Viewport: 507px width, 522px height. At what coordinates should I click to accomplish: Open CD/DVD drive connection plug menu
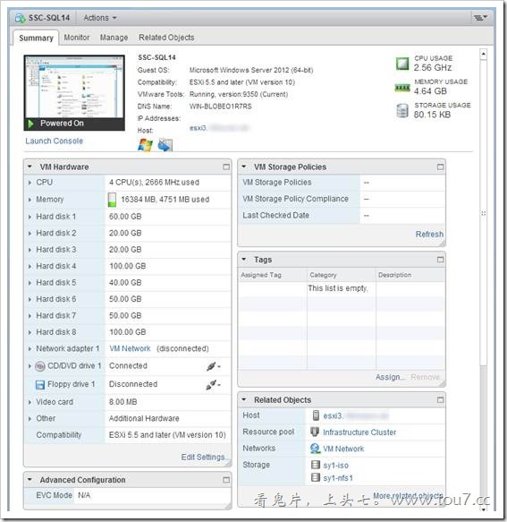point(213,366)
